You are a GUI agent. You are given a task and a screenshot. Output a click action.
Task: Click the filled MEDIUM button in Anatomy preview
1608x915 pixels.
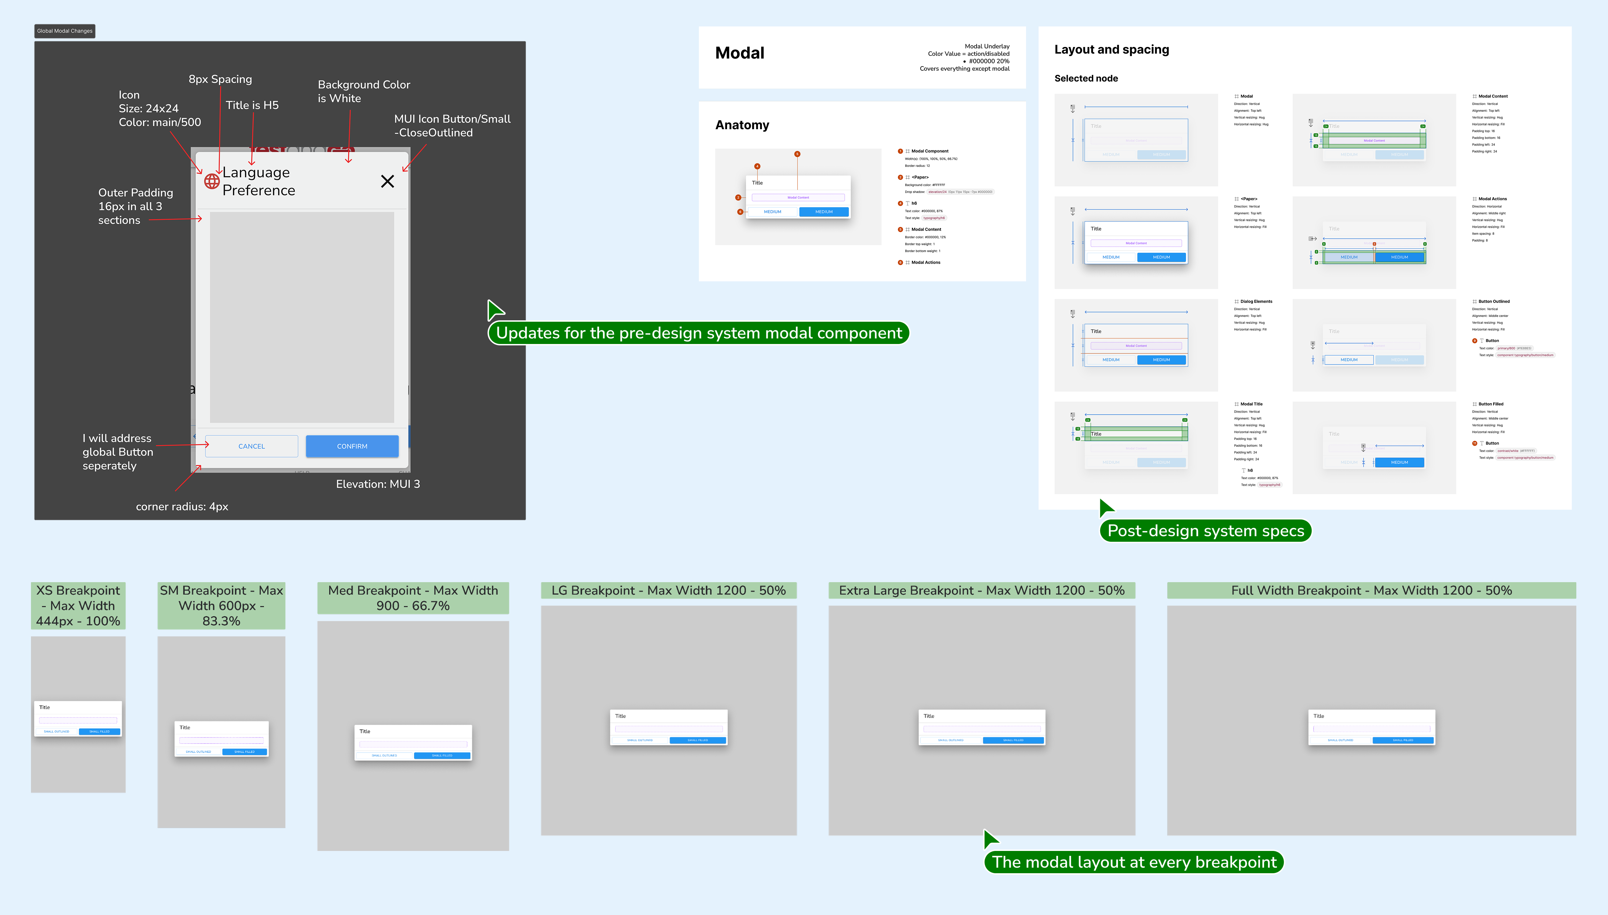point(823,212)
